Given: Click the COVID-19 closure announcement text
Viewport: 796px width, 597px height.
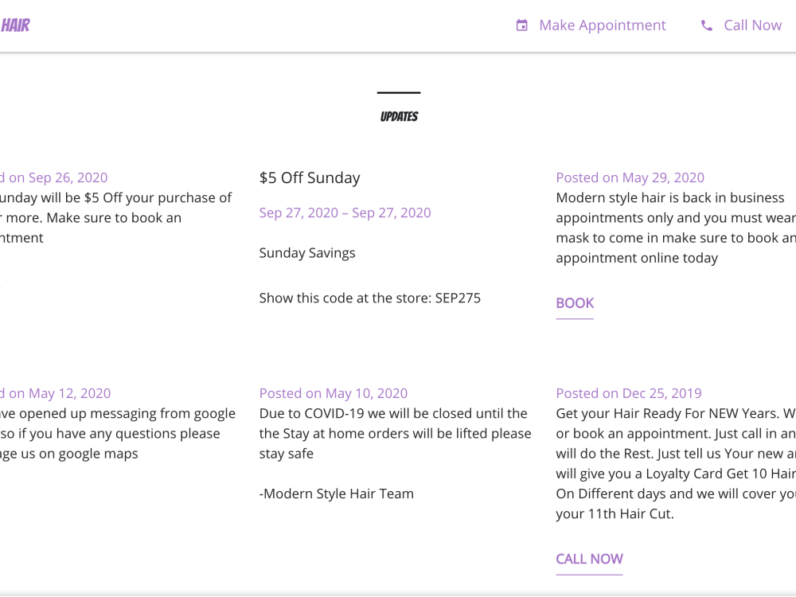Looking at the screenshot, I should pyautogui.click(x=395, y=433).
